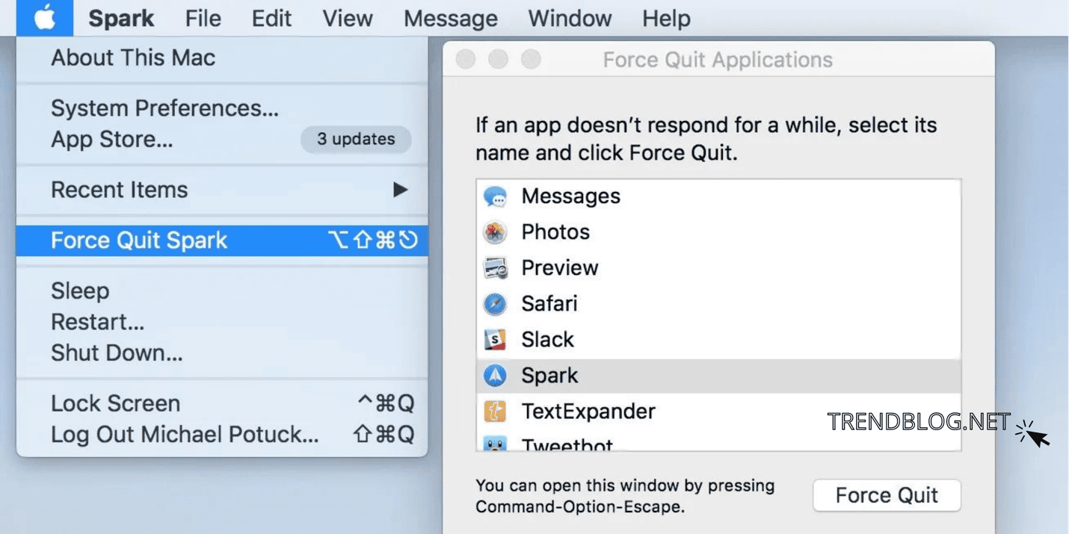Viewport: 1069px width, 534px height.
Task: Click the Force Quit button
Action: click(x=887, y=495)
